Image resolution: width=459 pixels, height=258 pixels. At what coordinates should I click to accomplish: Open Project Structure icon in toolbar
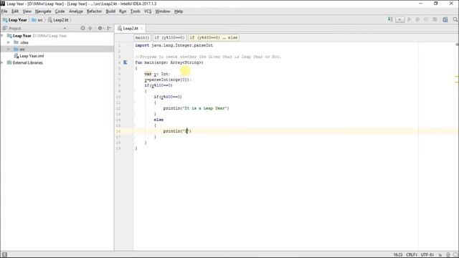pyautogui.click(x=445, y=19)
